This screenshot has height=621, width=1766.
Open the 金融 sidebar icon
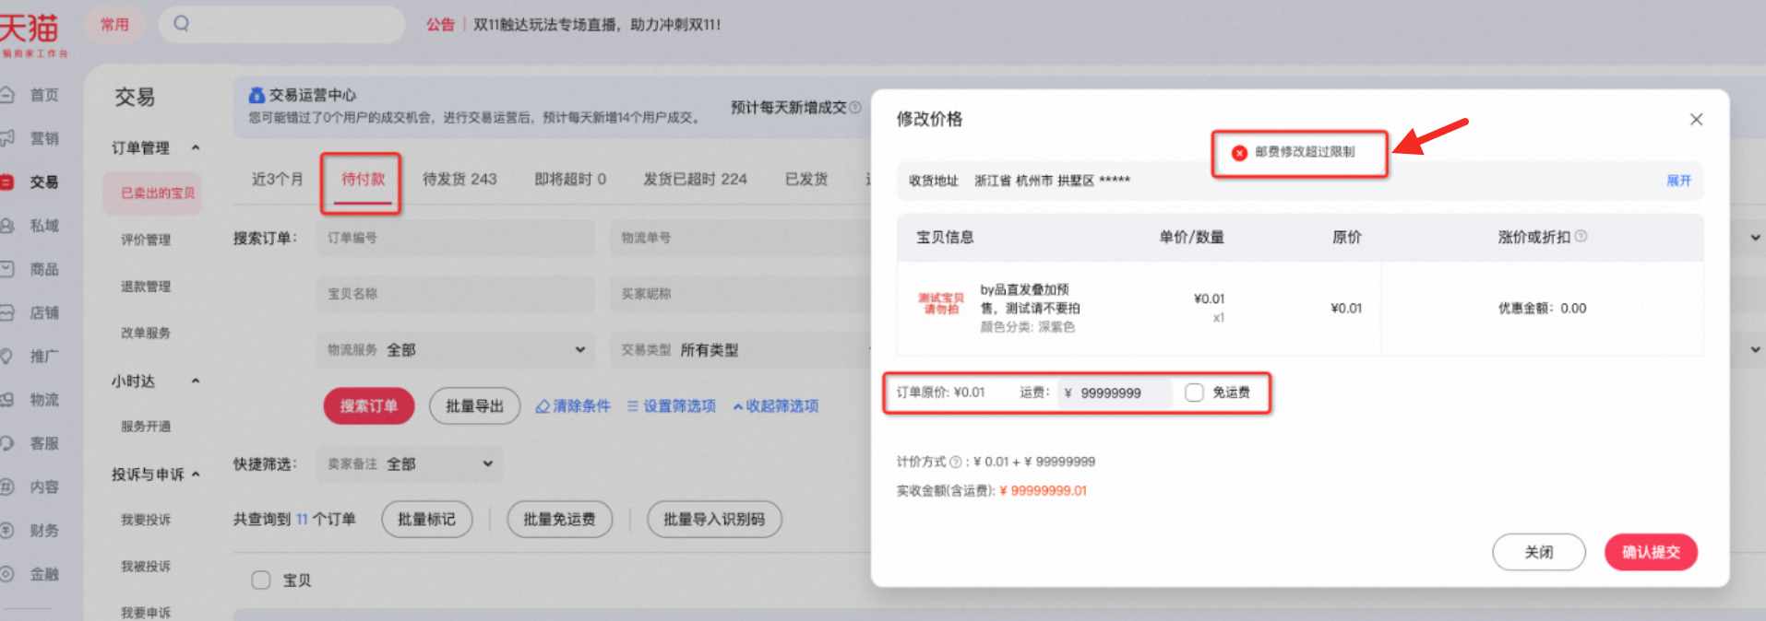tap(6, 574)
